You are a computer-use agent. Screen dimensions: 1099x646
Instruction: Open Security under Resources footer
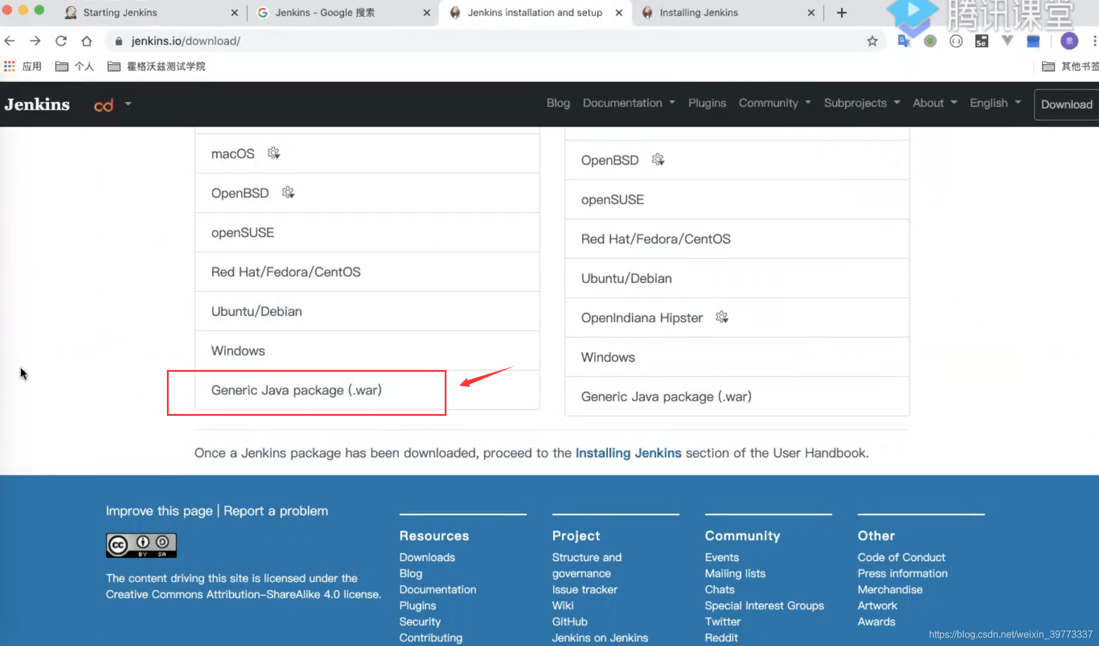(420, 622)
